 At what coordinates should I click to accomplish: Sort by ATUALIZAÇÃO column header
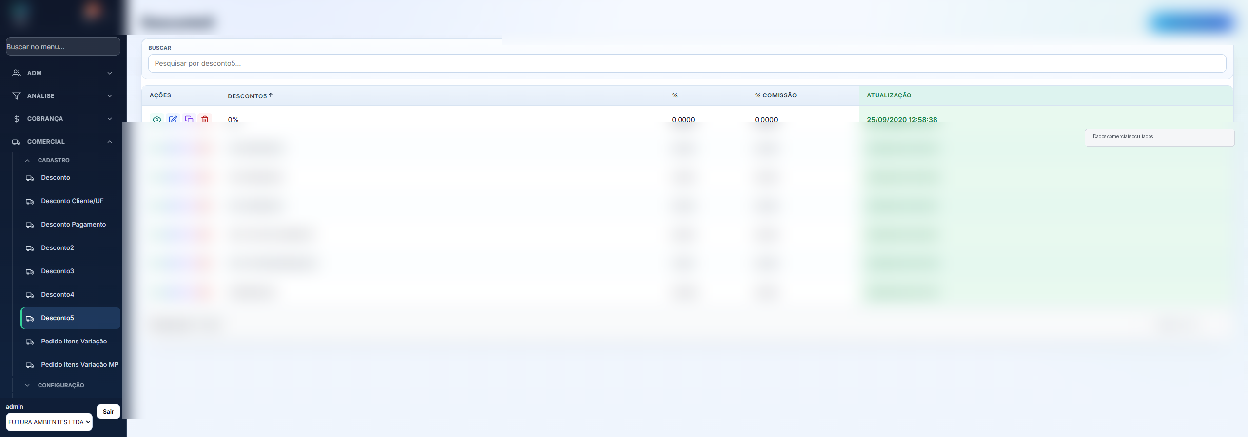(889, 95)
